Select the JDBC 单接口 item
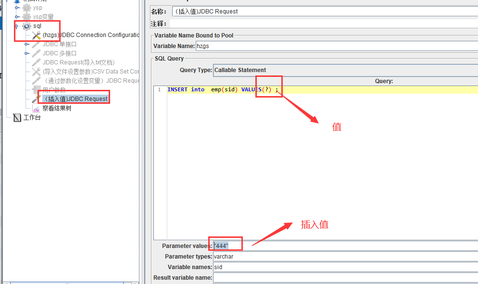Screen dimensions: 478x284 (x=60, y=44)
